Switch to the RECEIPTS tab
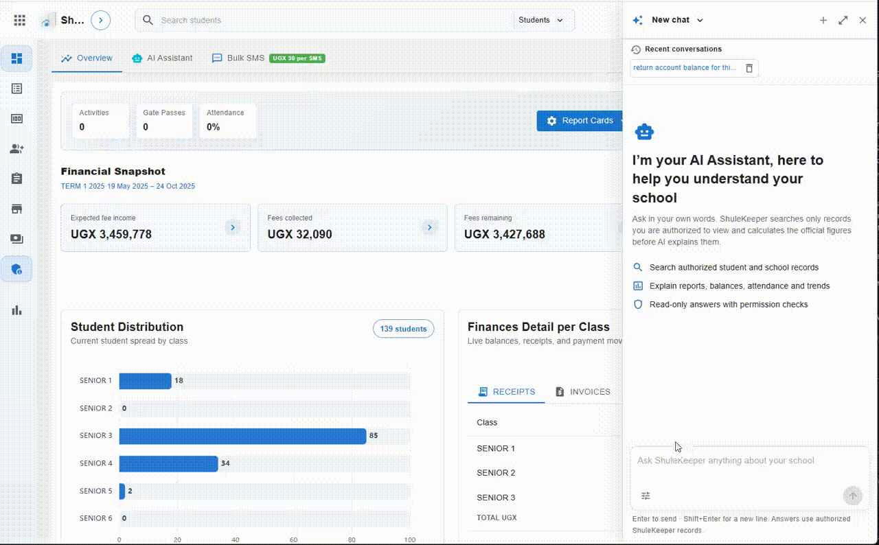 [x=506, y=392]
